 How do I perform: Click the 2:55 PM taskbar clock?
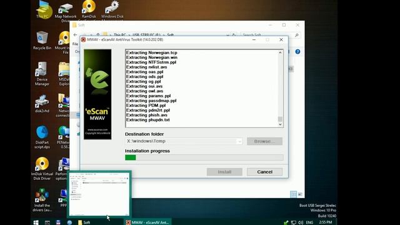pos(326,222)
